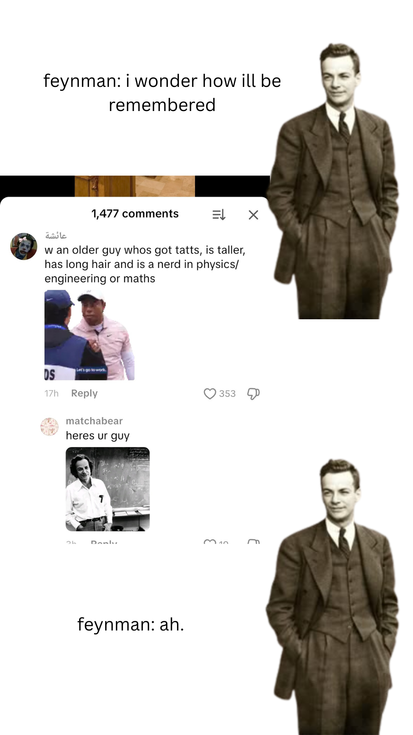This screenshot has height=735, width=413.
Task: Open the blackboard photo in matchabear's reply
Action: (x=107, y=489)
